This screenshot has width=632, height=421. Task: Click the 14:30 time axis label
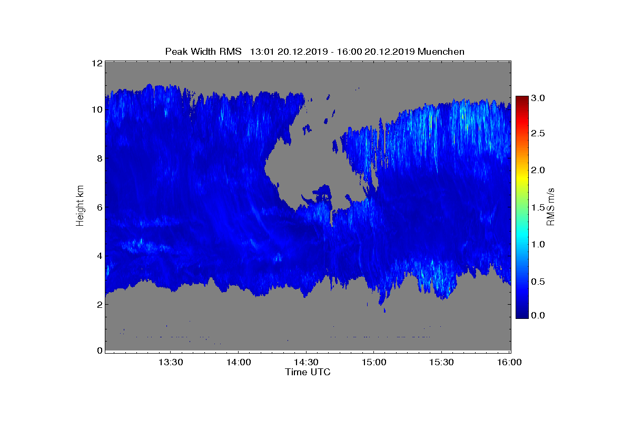(x=306, y=363)
